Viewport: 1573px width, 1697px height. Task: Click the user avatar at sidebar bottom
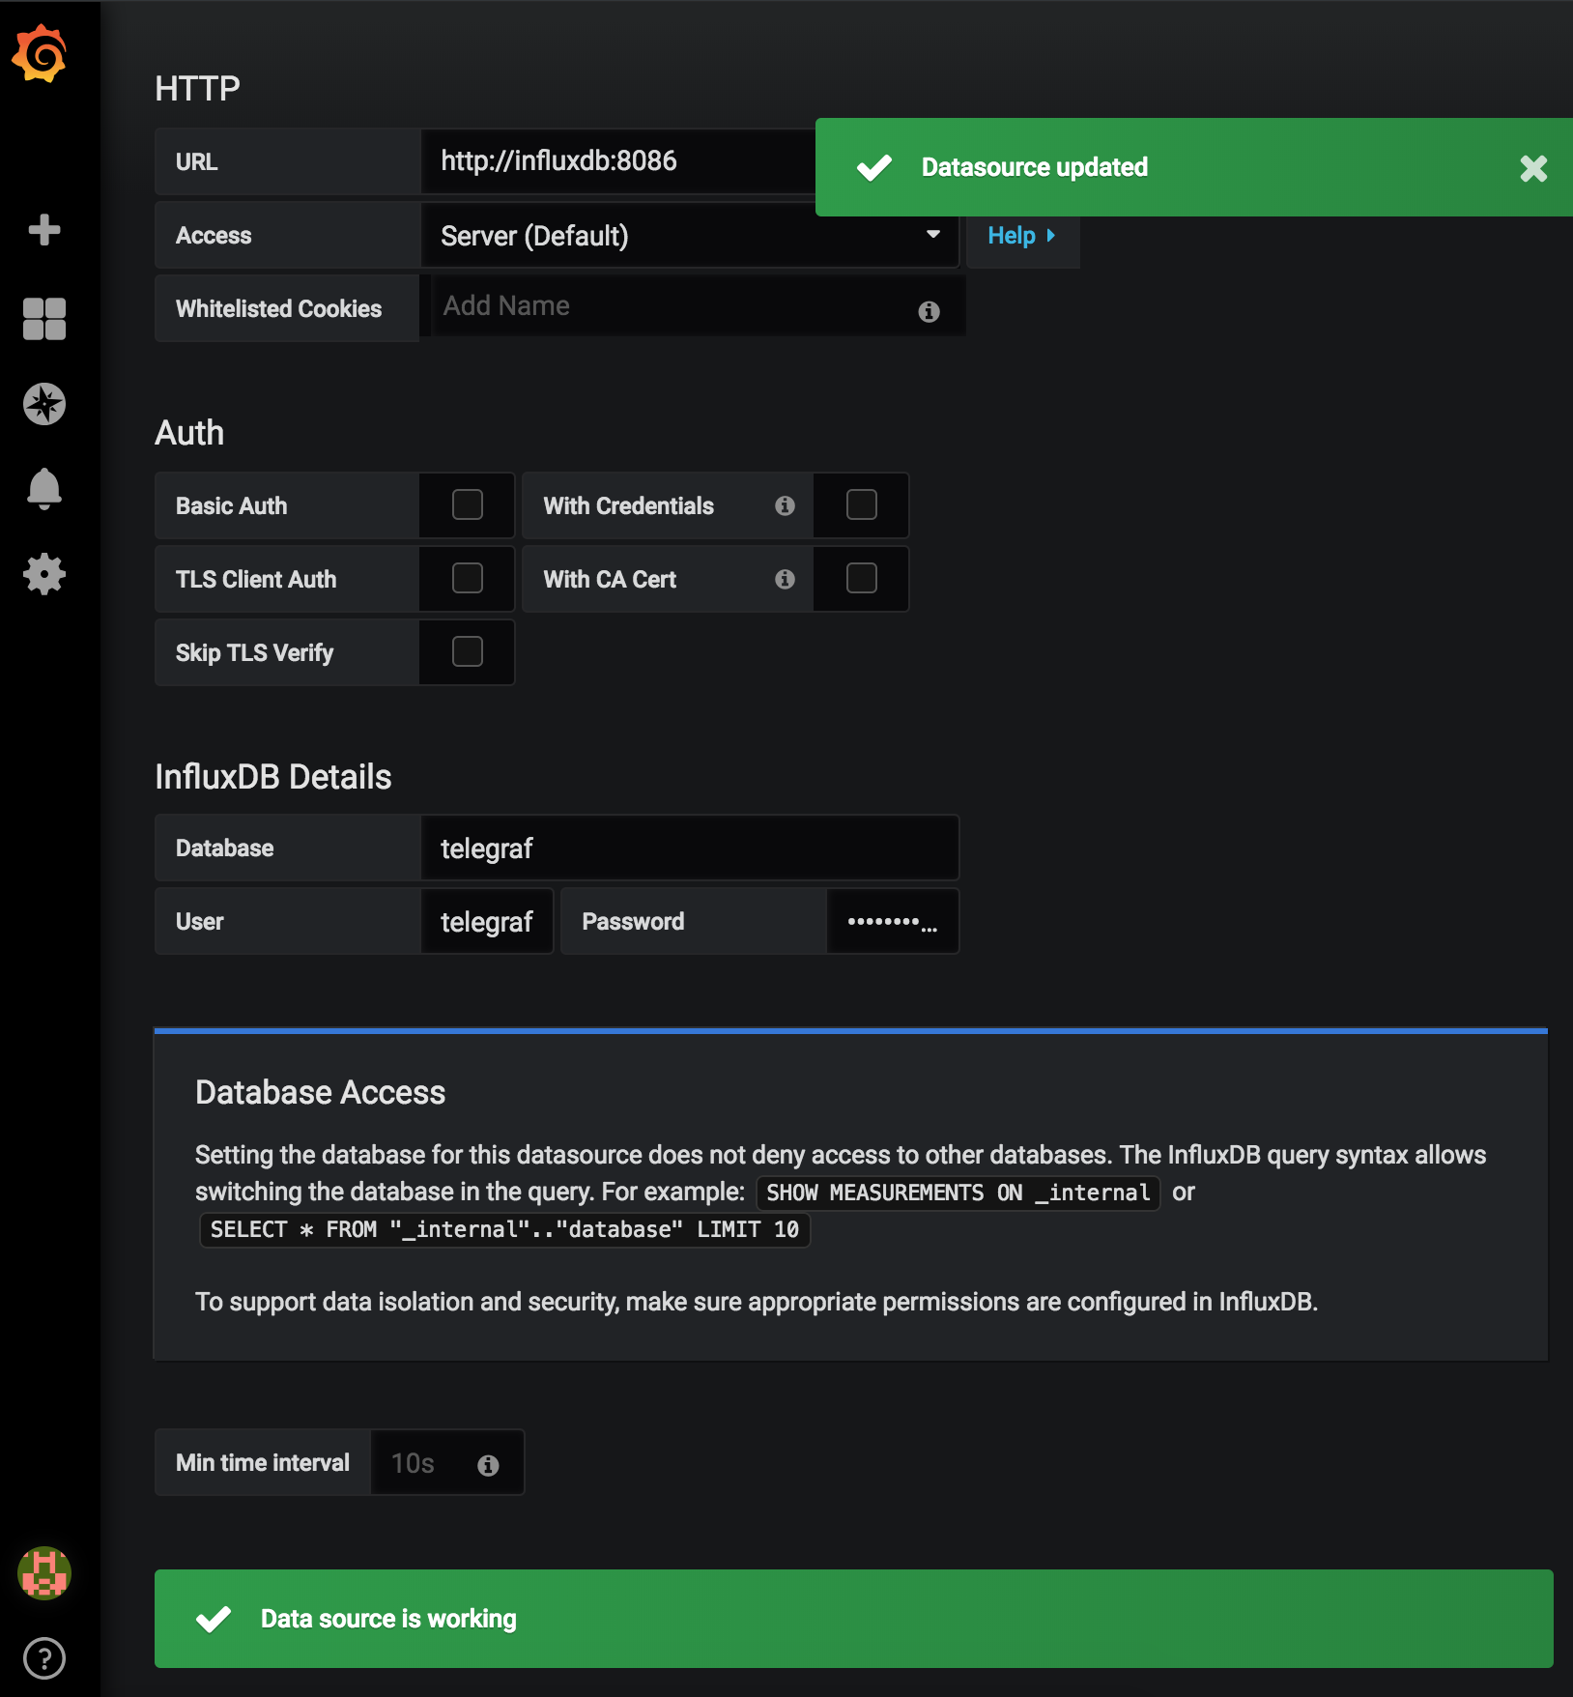[x=43, y=1573]
